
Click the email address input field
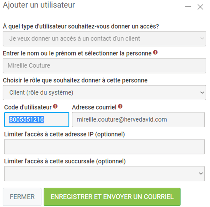pos(138,120)
